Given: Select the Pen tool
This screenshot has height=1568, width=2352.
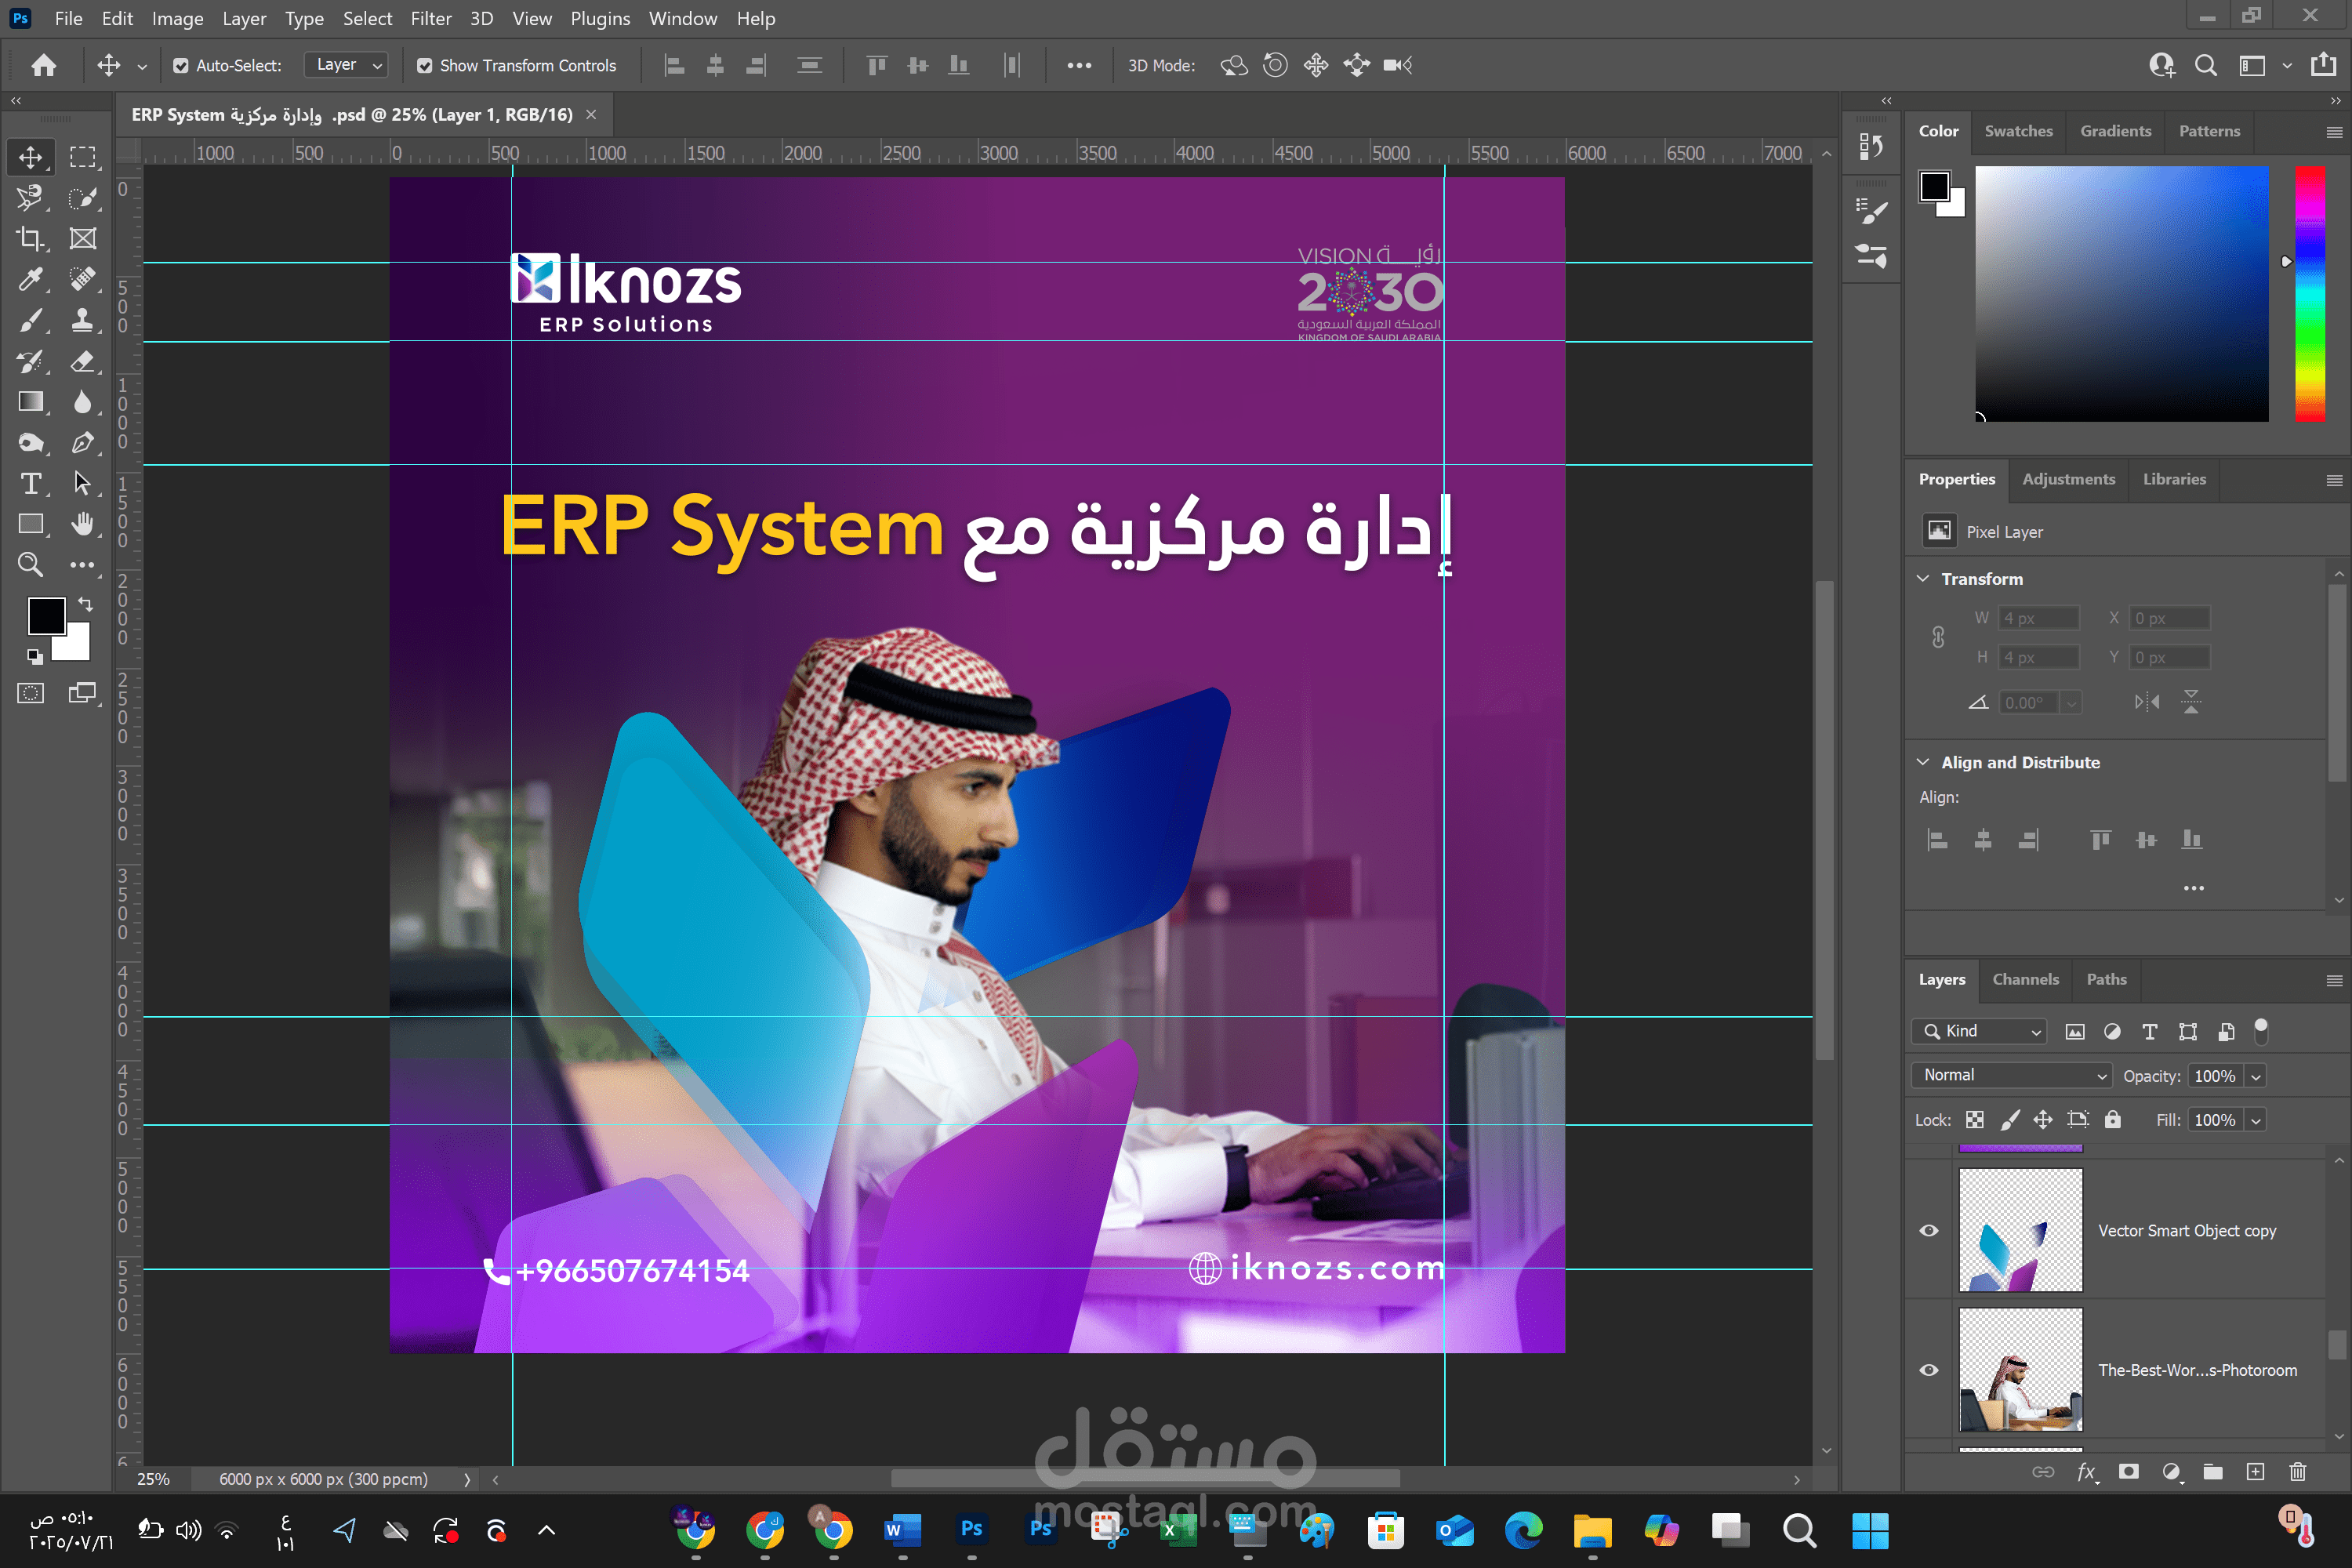Looking at the screenshot, I should point(84,443).
